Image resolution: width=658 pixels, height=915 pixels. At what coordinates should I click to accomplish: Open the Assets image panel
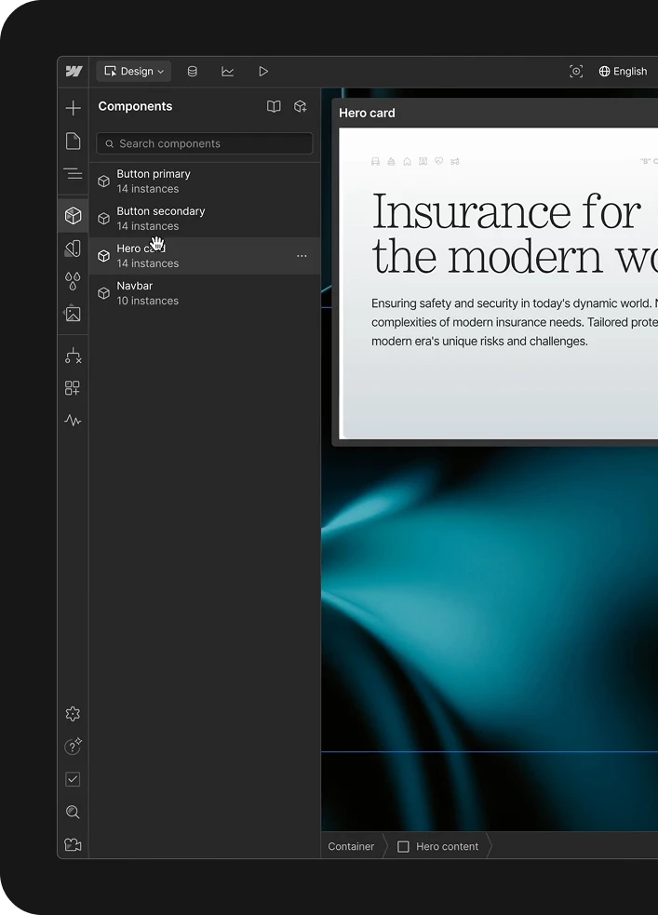point(74,314)
